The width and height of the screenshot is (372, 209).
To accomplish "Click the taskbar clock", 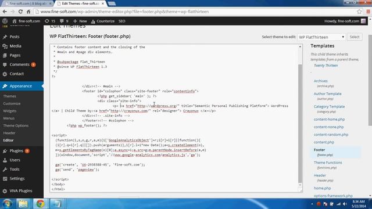I will pyautogui.click(x=359, y=204).
